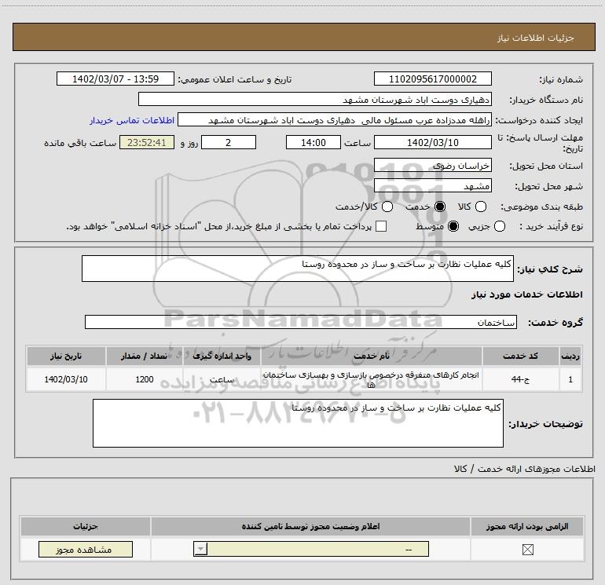Viewport: 605px width, 585px height.
Task: Click the کد خدمت column header
Action: coord(520,356)
